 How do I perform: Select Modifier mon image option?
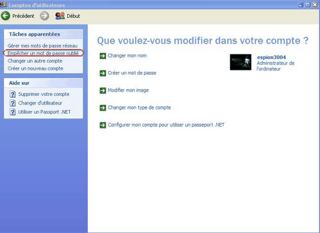[128, 90]
